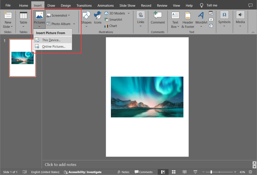Click Fit slide to current window
This screenshot has width=257, height=175.
click(250, 172)
